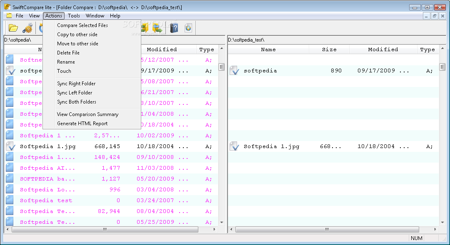The height and width of the screenshot is (245, 450).
Task: Close the open Actions menu
Action: [x=54, y=16]
